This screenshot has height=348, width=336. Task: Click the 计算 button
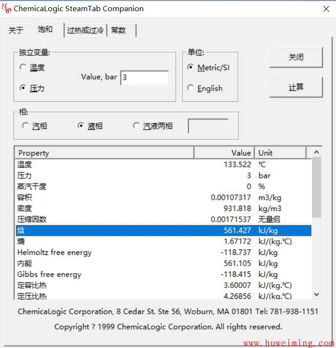(296, 87)
